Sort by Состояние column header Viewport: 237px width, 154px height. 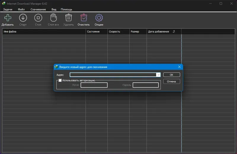pos(97,32)
